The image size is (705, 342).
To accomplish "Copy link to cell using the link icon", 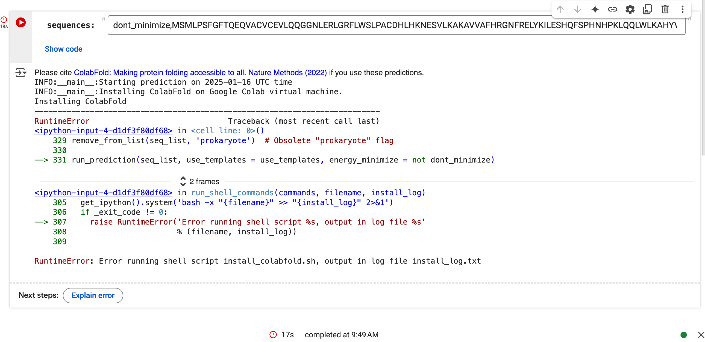I will [x=612, y=10].
